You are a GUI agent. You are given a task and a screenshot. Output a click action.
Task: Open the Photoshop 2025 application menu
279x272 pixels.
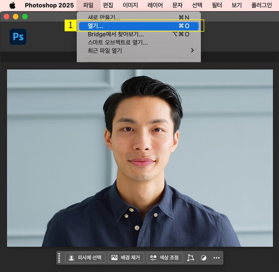pyautogui.click(x=49, y=5)
